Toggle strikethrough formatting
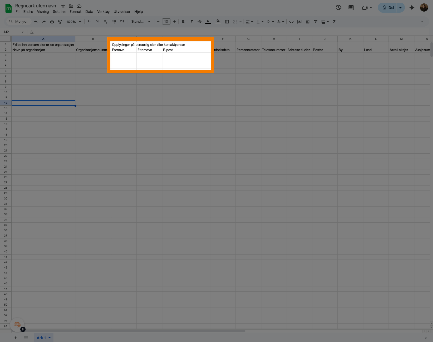433x342 pixels. click(x=199, y=22)
